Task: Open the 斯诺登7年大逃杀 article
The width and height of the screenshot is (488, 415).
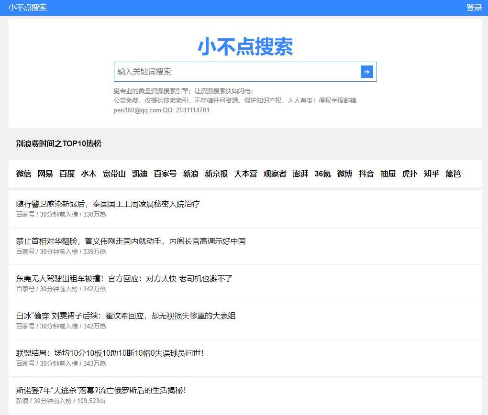Action: 100,391
